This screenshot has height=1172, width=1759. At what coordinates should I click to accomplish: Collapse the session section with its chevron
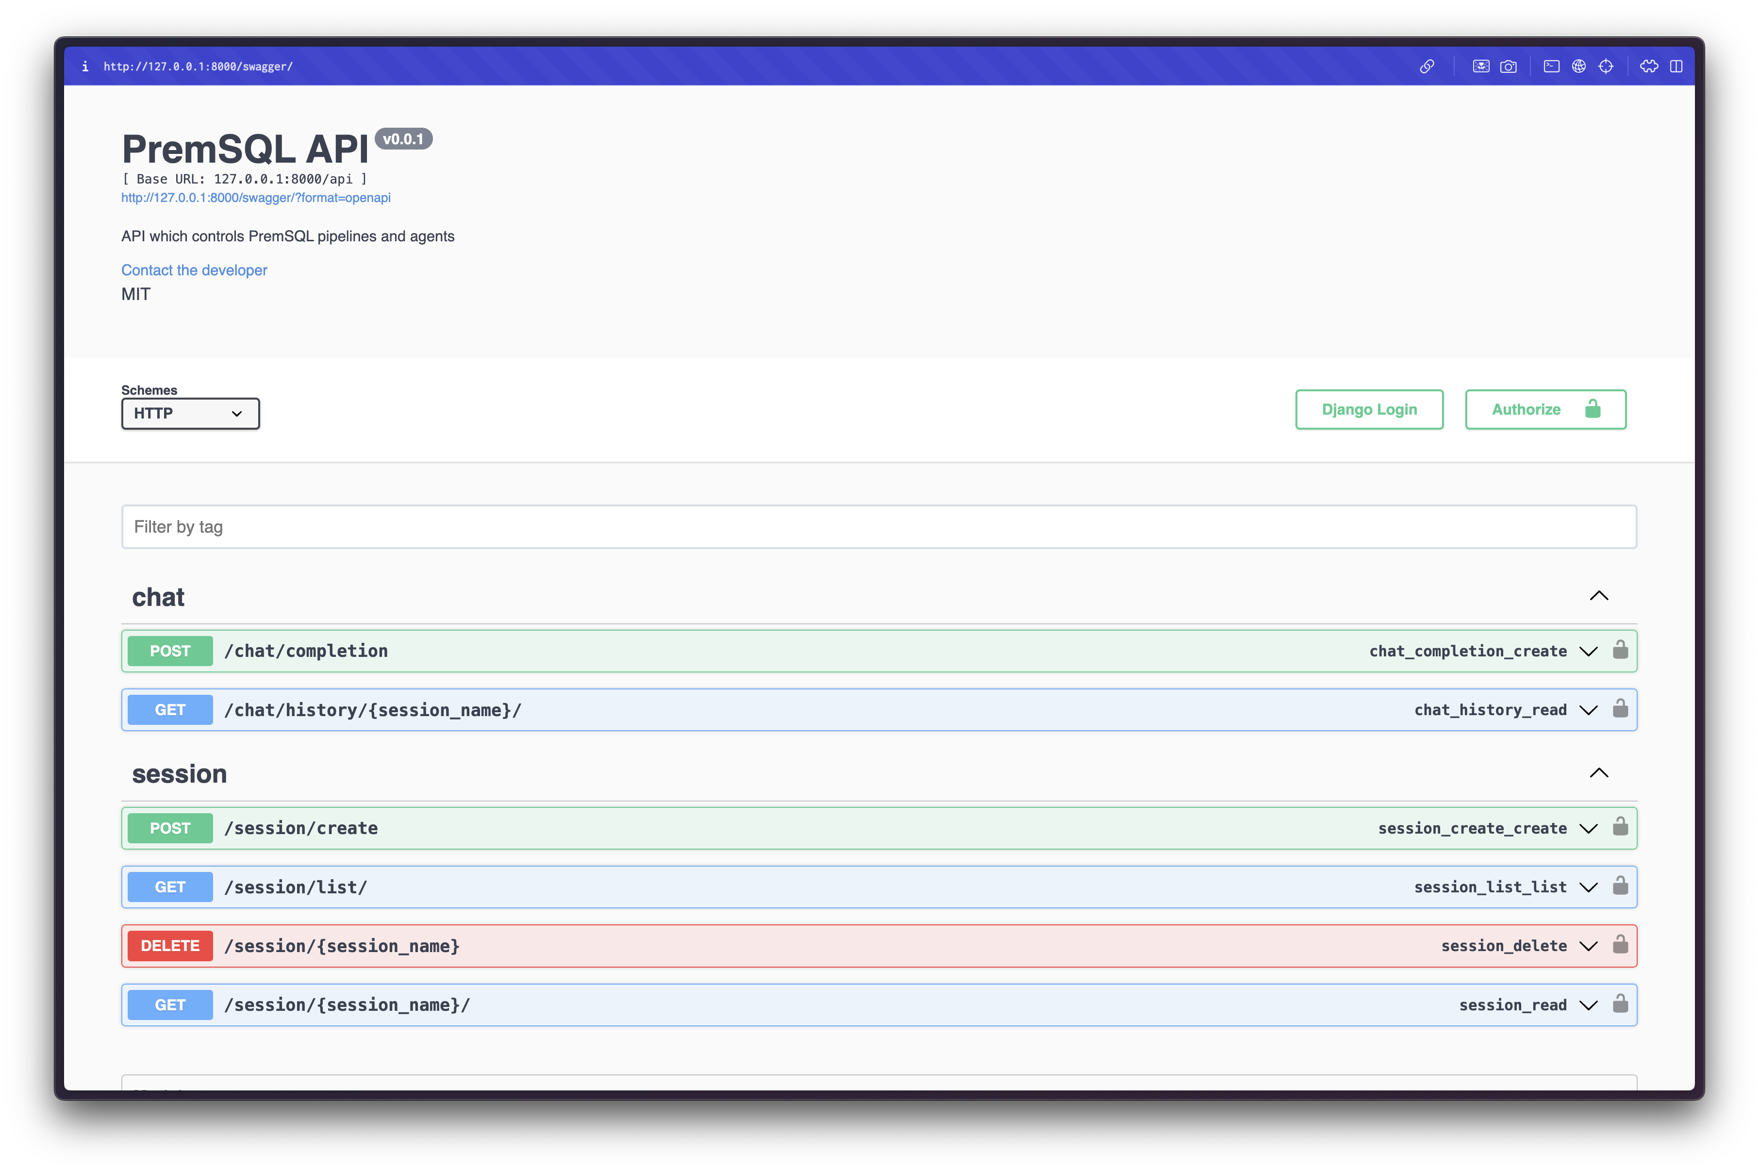[1598, 773]
